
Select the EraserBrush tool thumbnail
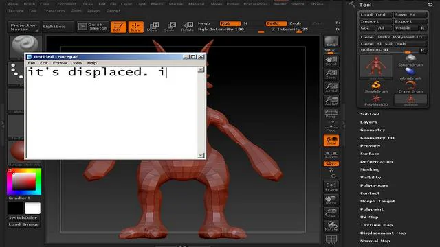[x=410, y=87]
